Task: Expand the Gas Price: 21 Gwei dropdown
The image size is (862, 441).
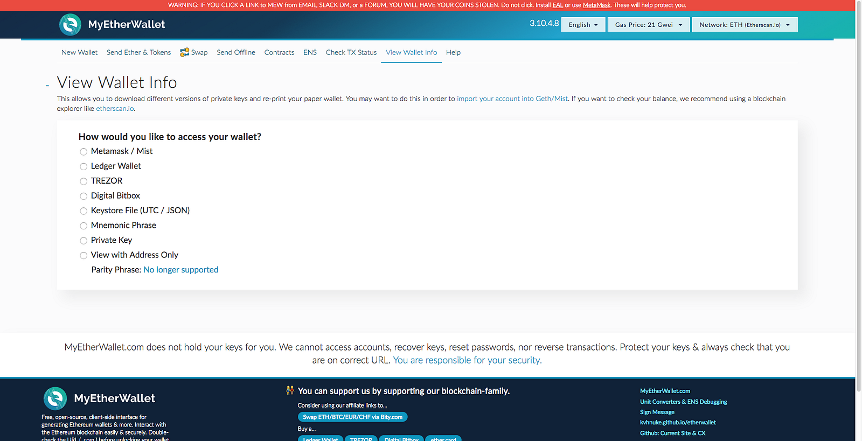Action: [x=649, y=25]
